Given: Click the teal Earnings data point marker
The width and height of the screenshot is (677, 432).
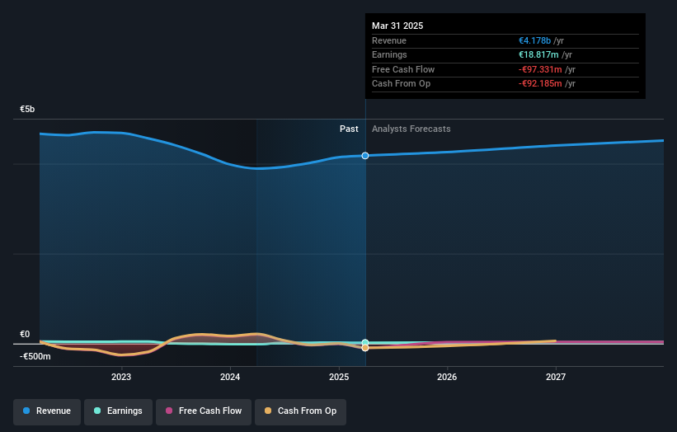Looking at the screenshot, I should tap(365, 343).
